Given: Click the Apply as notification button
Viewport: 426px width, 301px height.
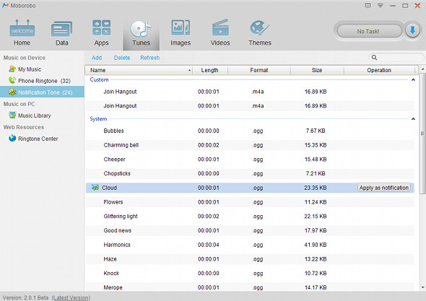Looking at the screenshot, I should point(383,188).
